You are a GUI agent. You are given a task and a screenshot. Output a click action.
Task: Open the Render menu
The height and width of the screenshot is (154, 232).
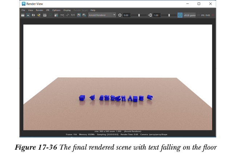(x=39, y=10)
